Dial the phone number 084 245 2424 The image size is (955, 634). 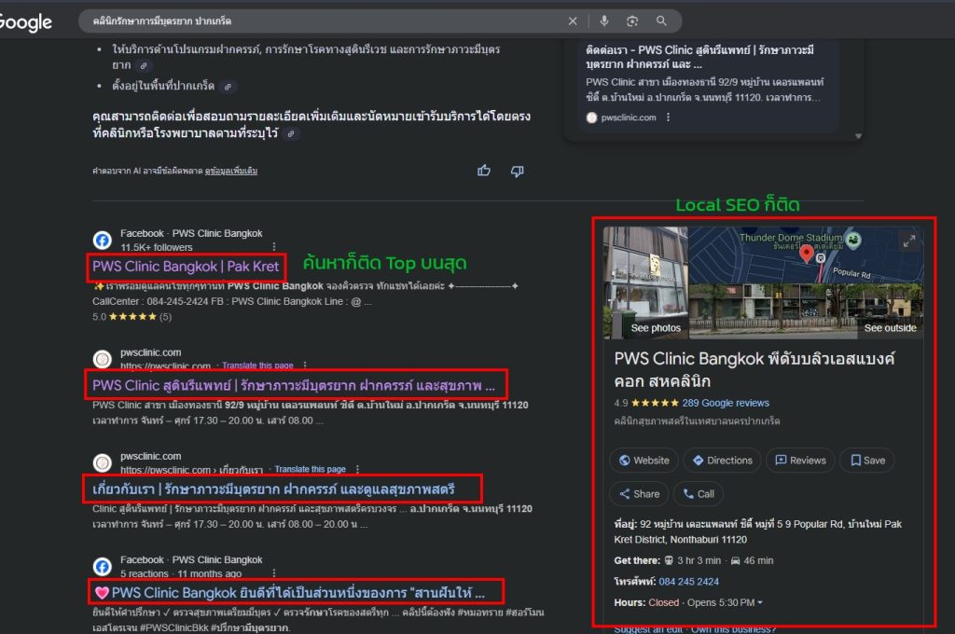[x=689, y=582]
